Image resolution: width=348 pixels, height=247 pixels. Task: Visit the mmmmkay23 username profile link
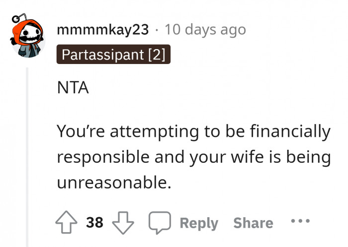click(102, 29)
